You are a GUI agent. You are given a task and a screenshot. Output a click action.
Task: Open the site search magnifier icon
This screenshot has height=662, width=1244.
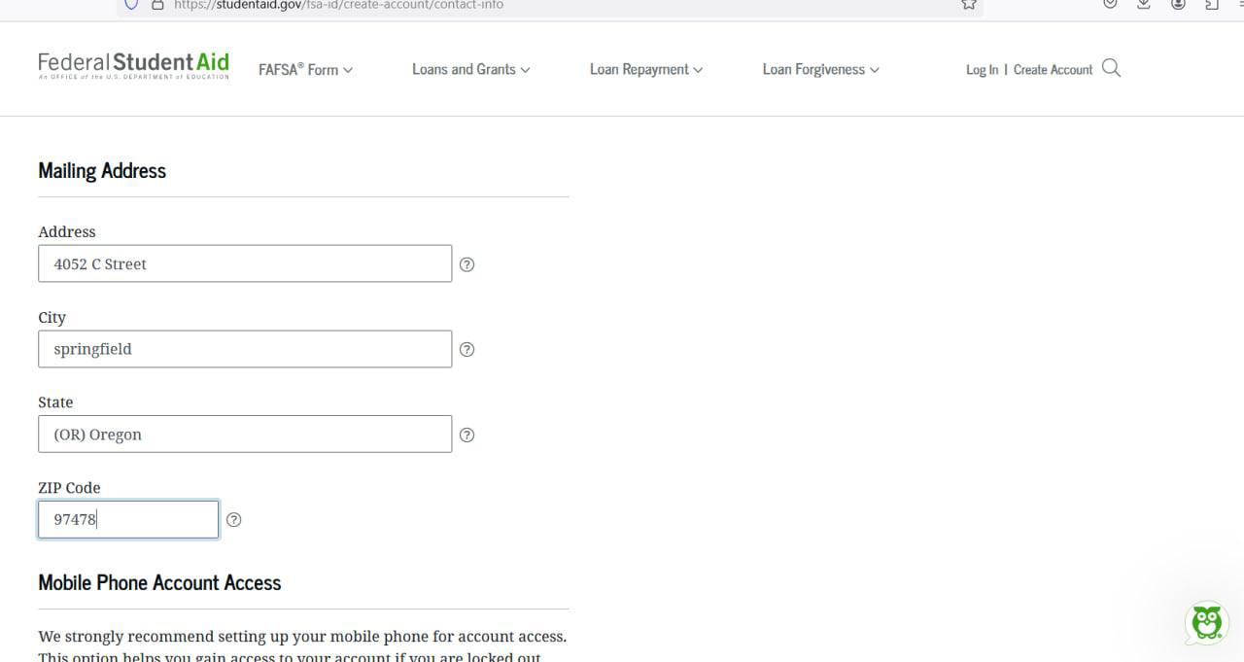pos(1112,68)
